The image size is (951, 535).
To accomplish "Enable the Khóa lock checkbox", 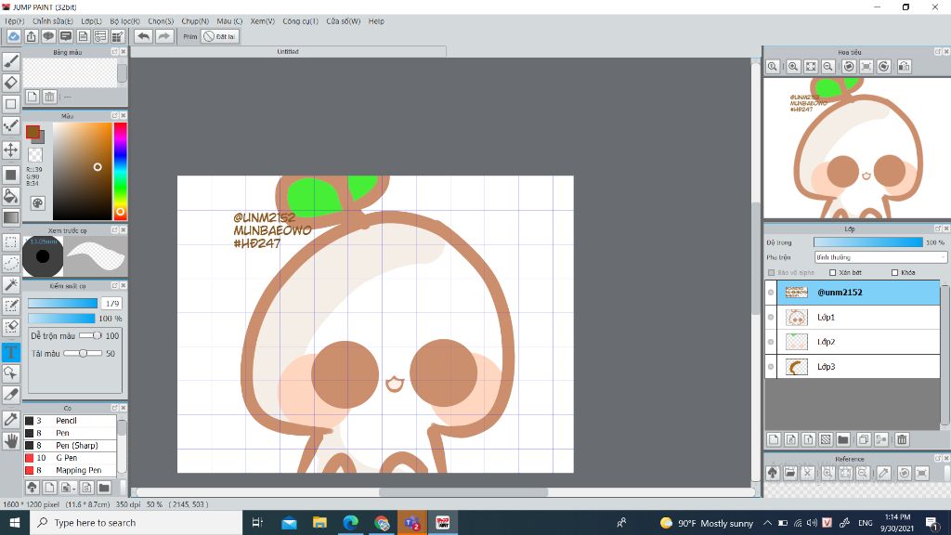I will point(894,272).
